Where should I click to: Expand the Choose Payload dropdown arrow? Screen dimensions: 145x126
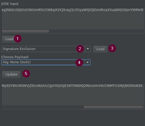(x=88, y=62)
